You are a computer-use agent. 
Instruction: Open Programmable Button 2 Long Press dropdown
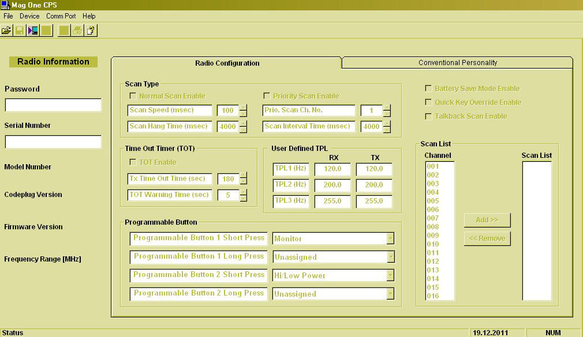point(390,294)
